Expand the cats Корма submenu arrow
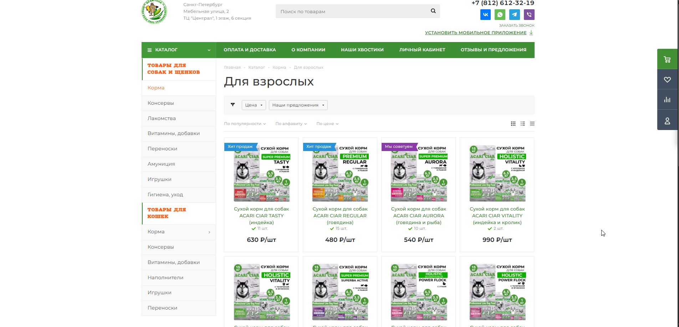 (x=209, y=232)
